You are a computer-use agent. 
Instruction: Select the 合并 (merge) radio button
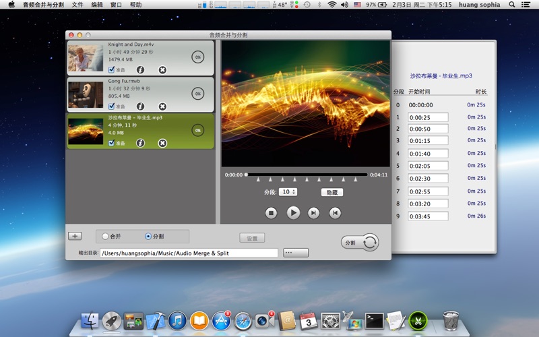coord(105,237)
